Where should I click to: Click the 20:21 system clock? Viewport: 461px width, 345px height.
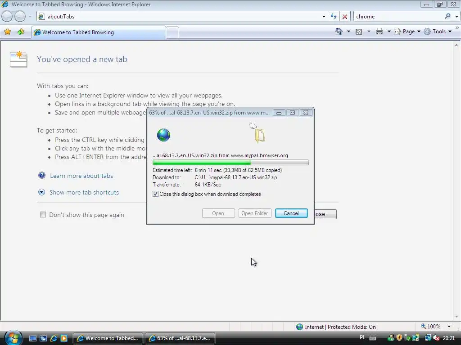449,338
